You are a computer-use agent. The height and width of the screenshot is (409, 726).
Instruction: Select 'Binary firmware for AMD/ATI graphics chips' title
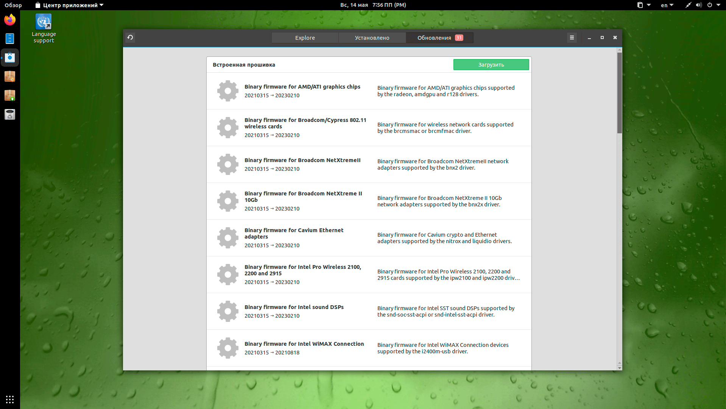pos(302,87)
